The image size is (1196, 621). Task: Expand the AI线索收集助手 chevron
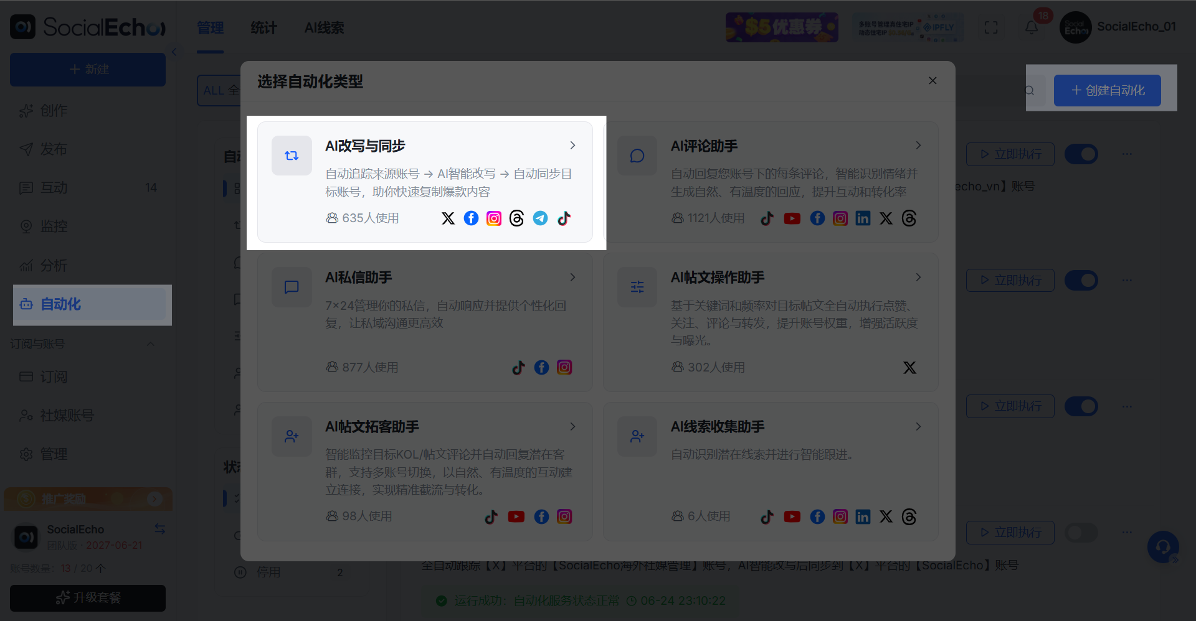coord(918,427)
